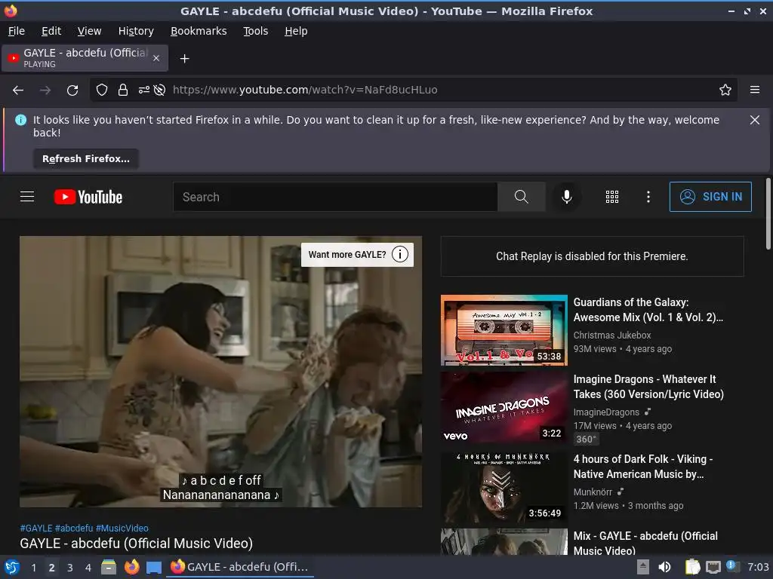Dismiss the Firefox refresh notification bar
Screen dimensions: 773x579
755,120
